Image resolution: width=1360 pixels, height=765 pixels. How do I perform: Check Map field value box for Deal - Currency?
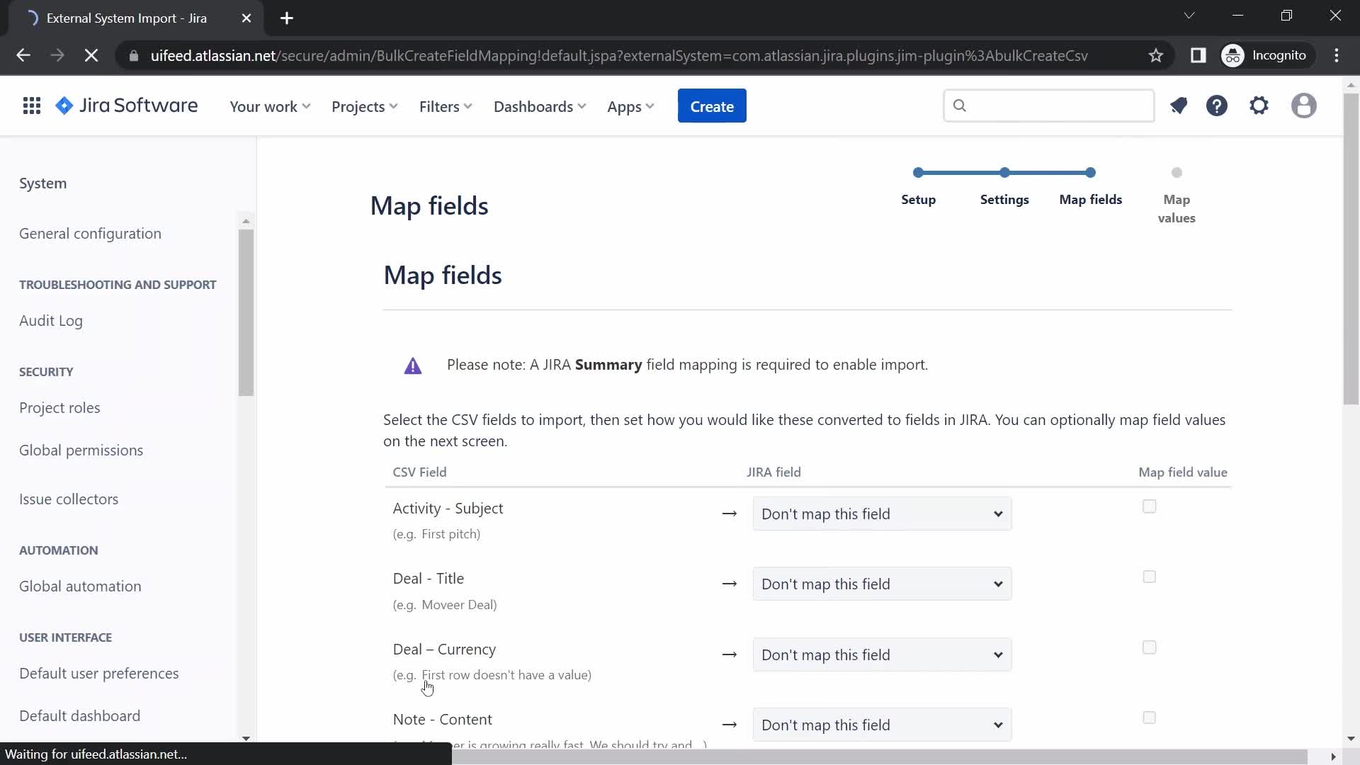tap(1148, 647)
